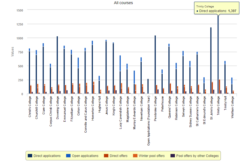Click the Christ's College axis label
This screenshot has height=166, width=243.
tap(30, 107)
